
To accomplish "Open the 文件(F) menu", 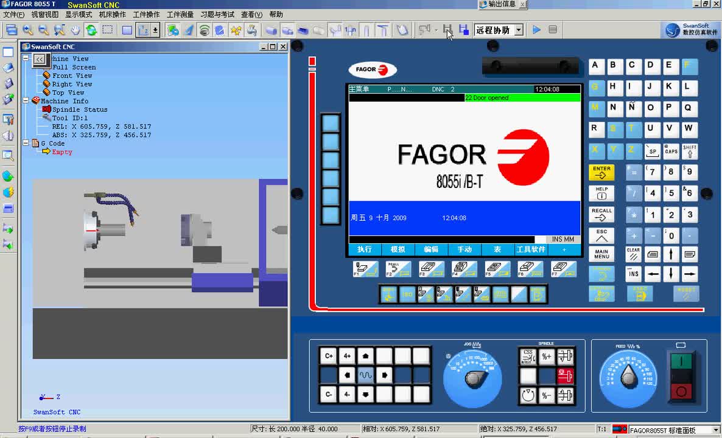I will click(13, 15).
